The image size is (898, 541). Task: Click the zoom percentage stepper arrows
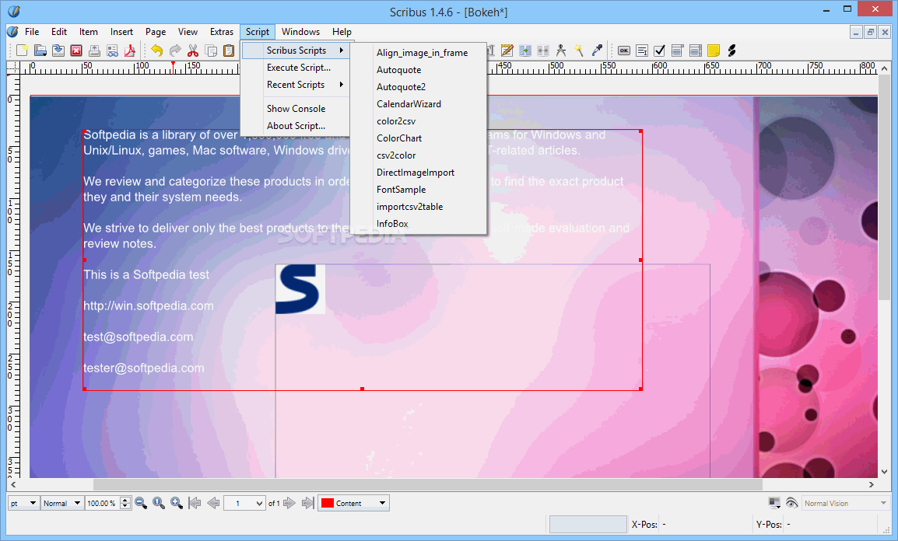coord(125,503)
